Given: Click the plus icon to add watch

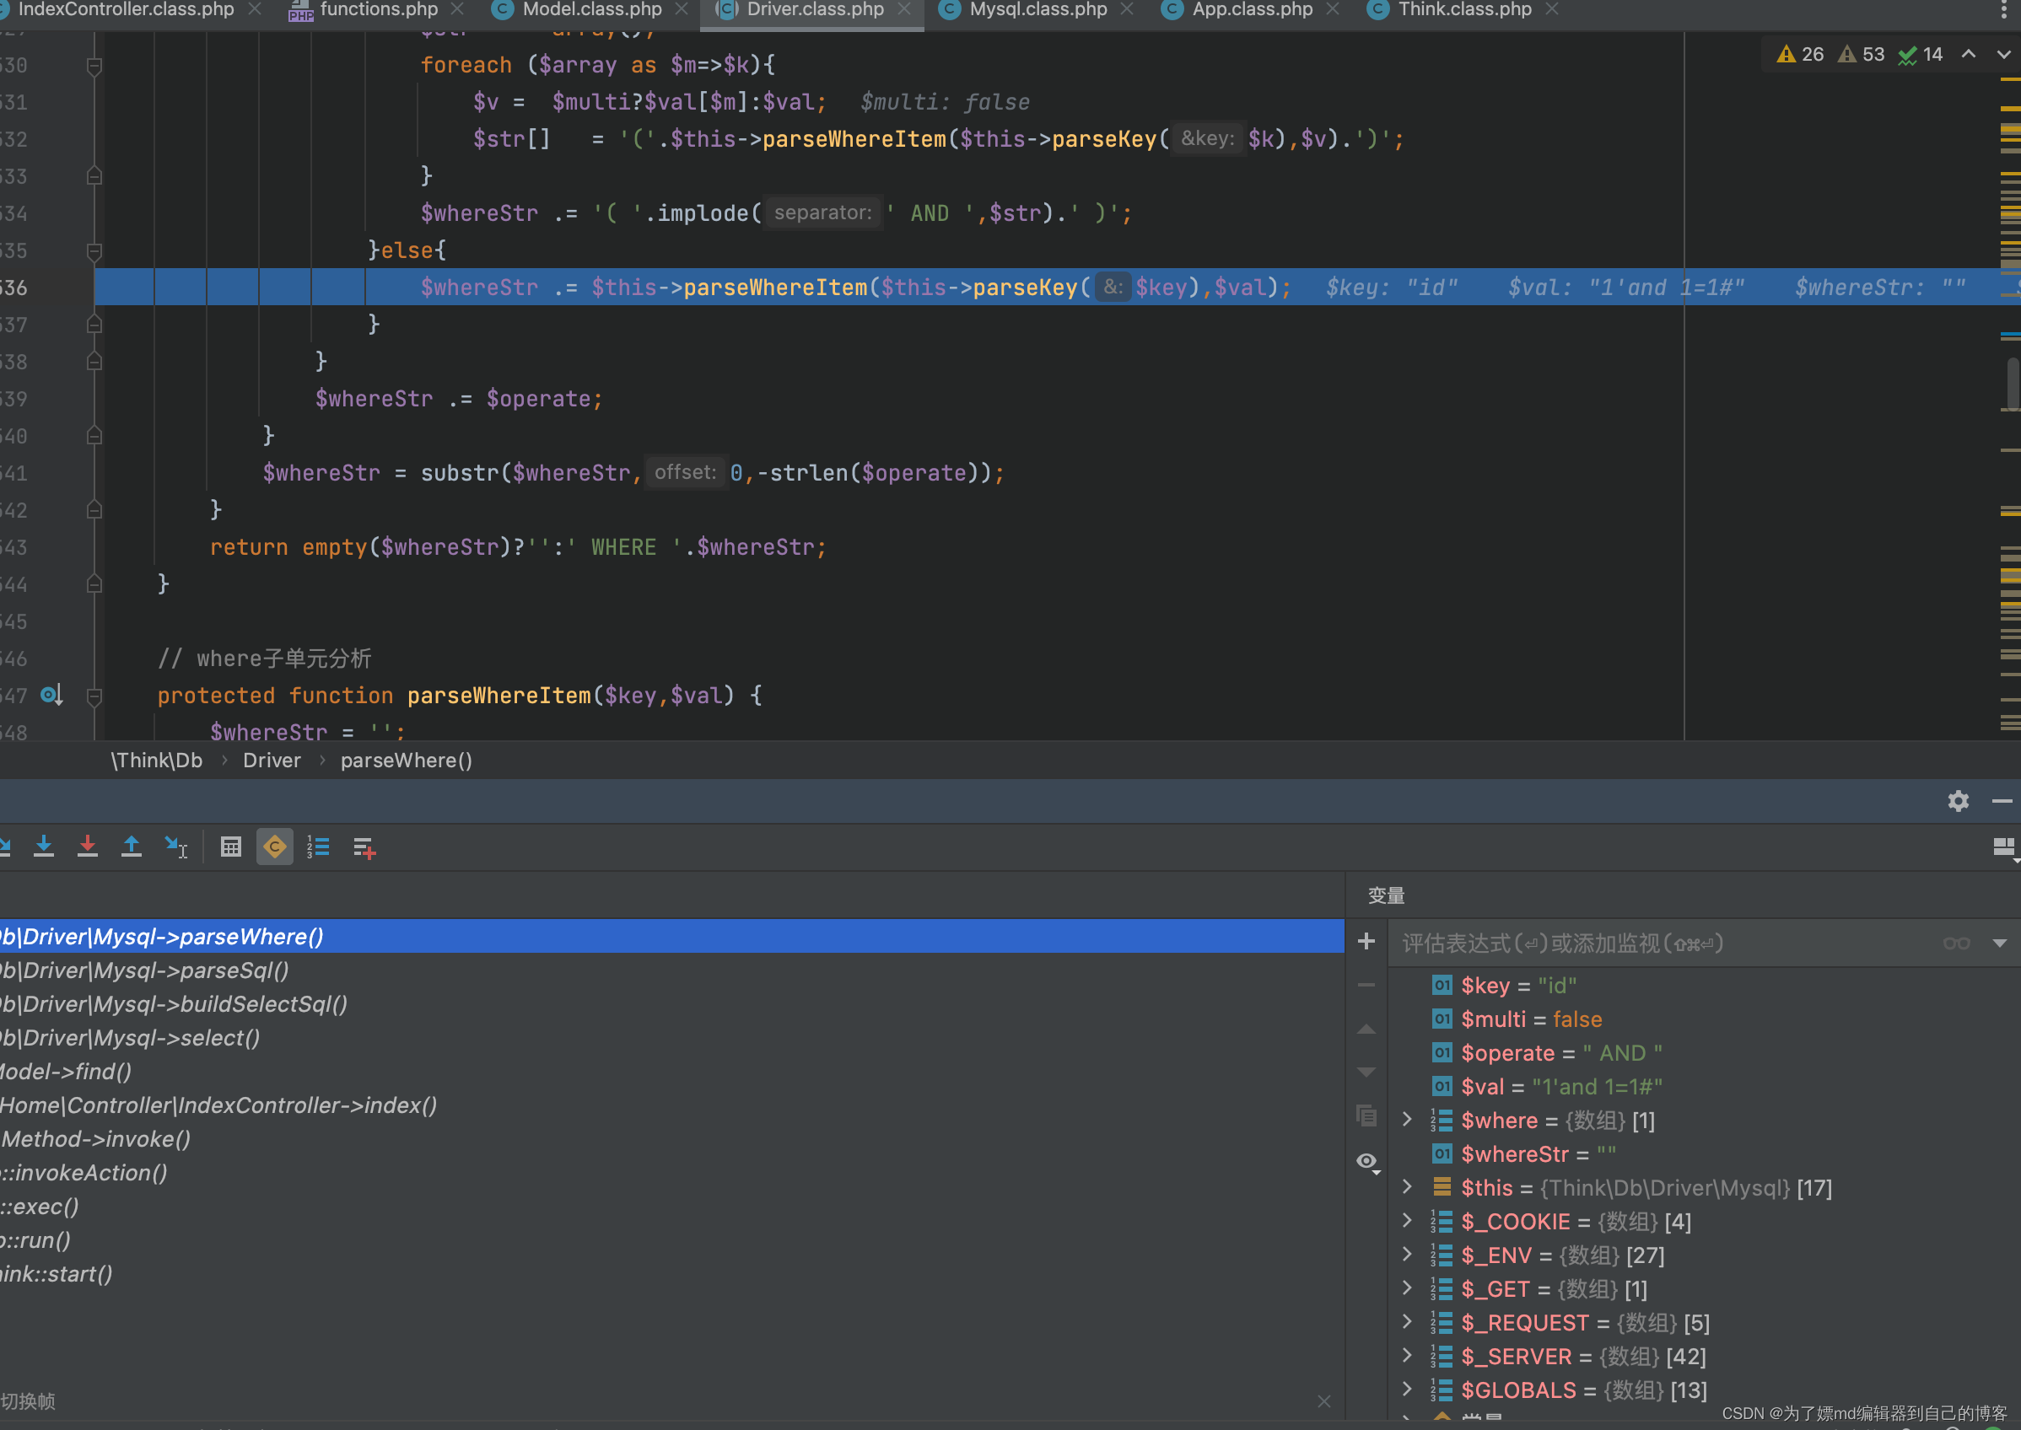Looking at the screenshot, I should tap(1366, 941).
